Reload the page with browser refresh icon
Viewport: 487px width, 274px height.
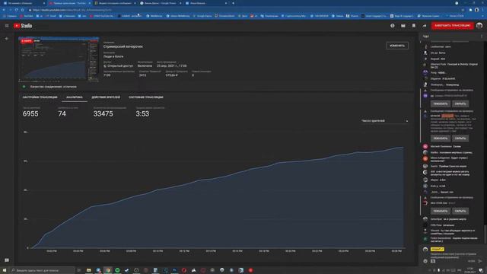pyautogui.click(x=16, y=10)
